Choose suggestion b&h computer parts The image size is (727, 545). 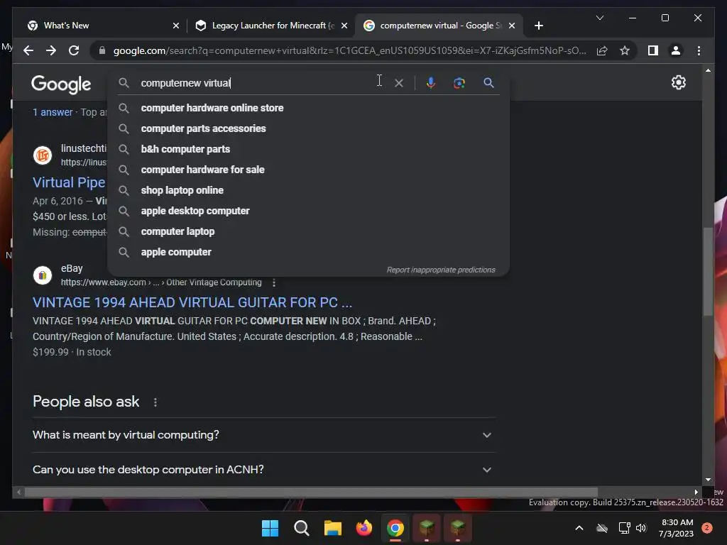coord(308,149)
